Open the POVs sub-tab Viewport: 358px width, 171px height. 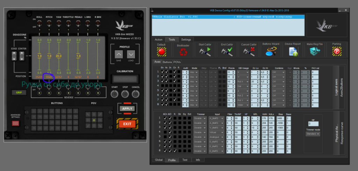[x=177, y=62]
